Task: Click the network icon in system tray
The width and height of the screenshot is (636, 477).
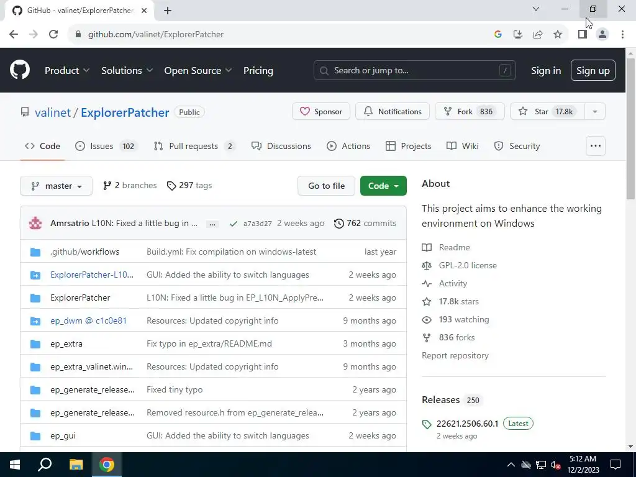Action: pyautogui.click(x=541, y=465)
